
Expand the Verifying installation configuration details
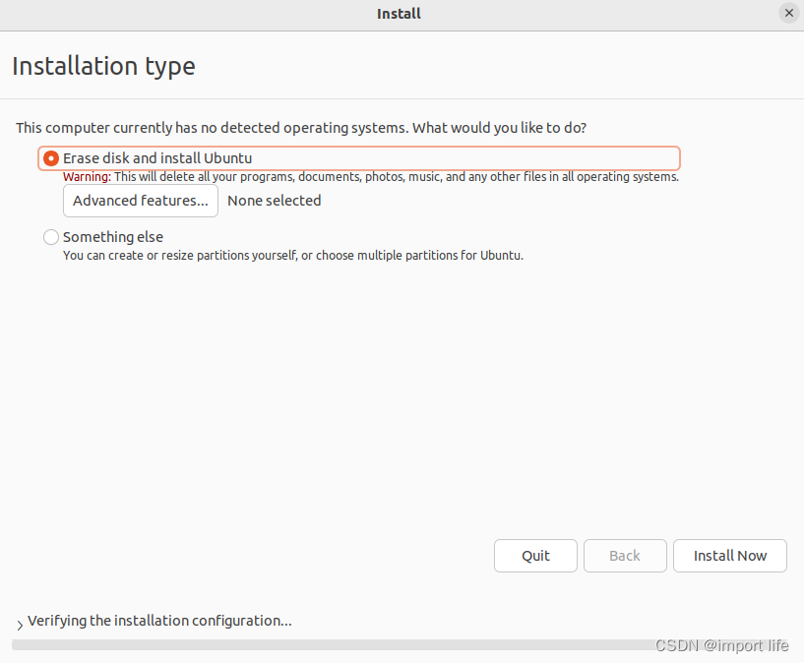pos(20,625)
